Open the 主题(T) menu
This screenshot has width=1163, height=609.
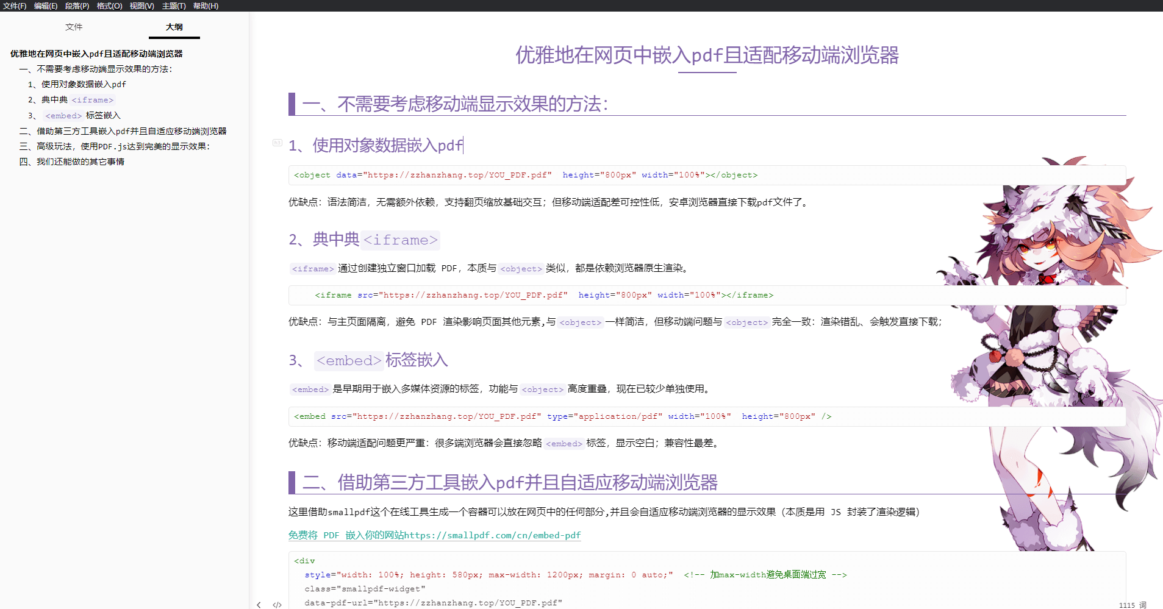174,6
